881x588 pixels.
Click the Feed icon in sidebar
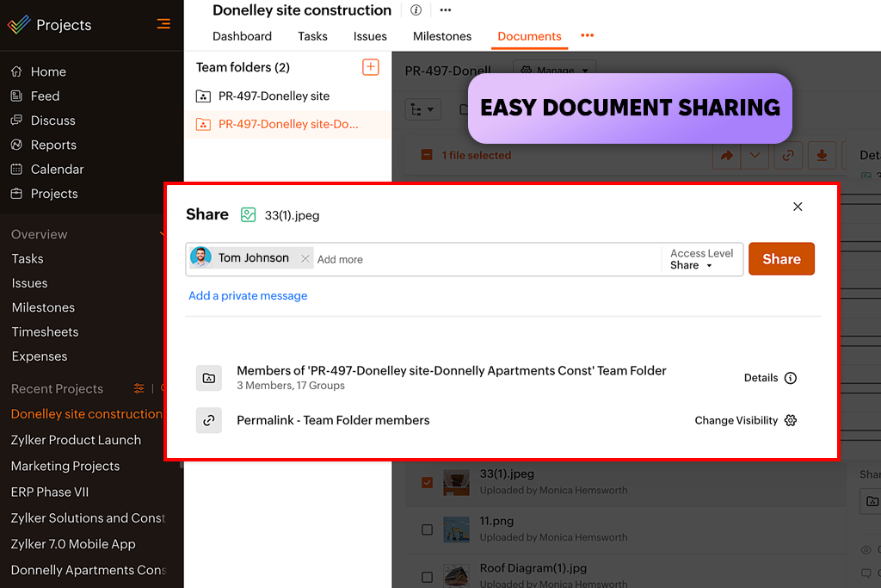coord(17,96)
